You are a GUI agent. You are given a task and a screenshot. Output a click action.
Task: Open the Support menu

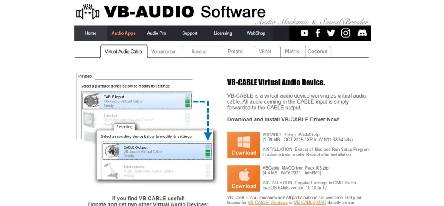coord(189,33)
